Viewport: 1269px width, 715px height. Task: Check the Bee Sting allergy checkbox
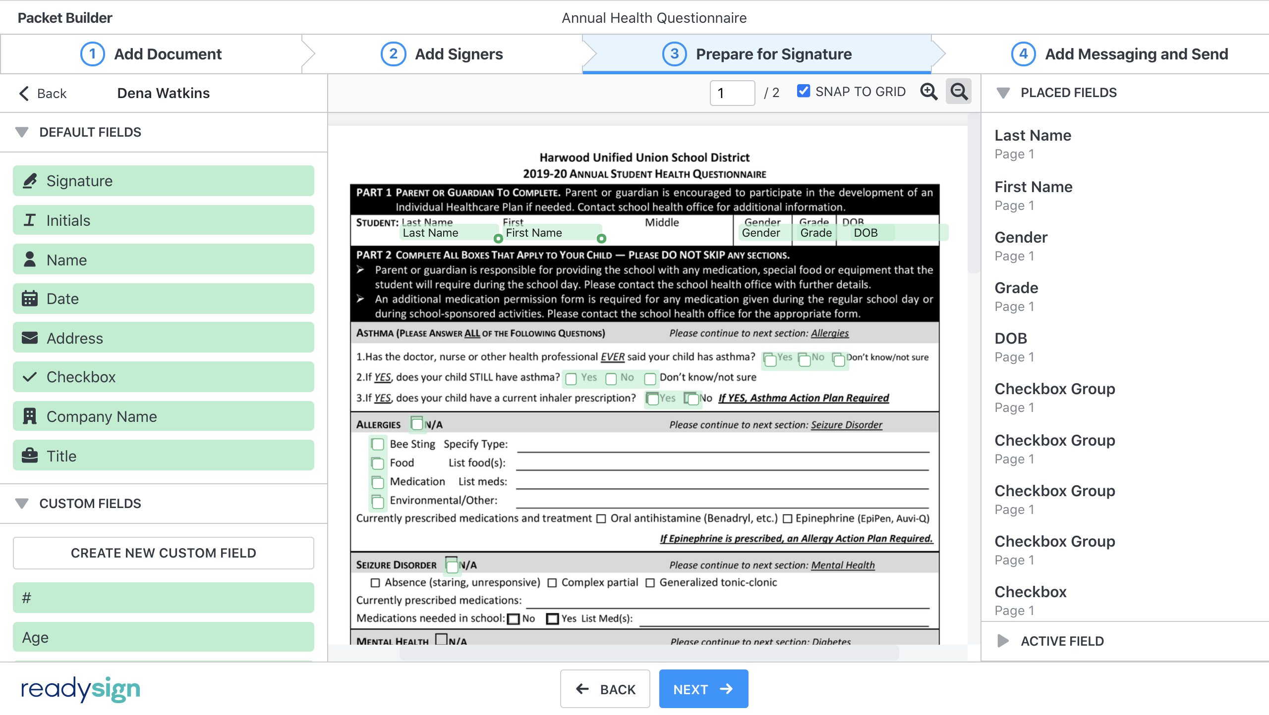pos(377,444)
